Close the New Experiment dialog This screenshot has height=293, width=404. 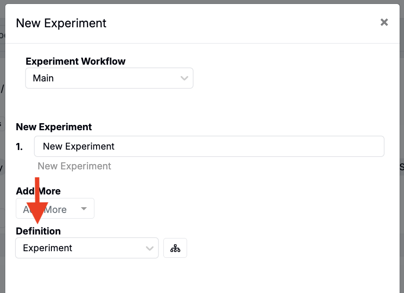coord(384,22)
